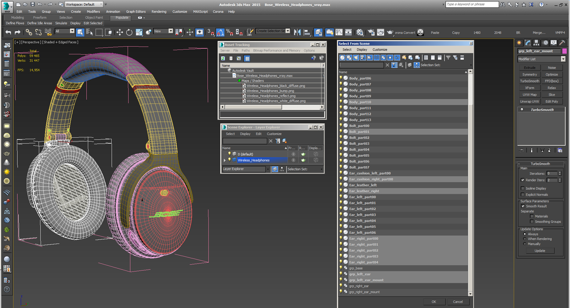The image size is (570, 308).
Task: Enable the Explicit Normals checkbox
Action: (523, 194)
